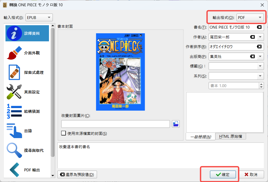Open the 輸出格式 PDF dropdown

click(x=250, y=17)
